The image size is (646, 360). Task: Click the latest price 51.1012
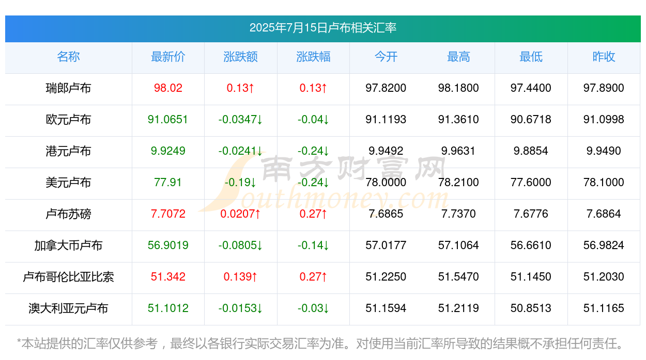pyautogui.click(x=168, y=308)
